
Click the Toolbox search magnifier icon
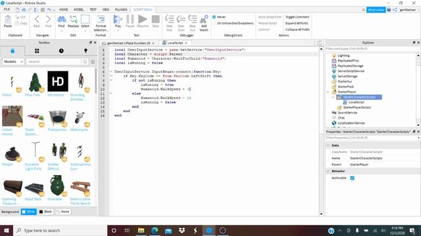[85, 62]
